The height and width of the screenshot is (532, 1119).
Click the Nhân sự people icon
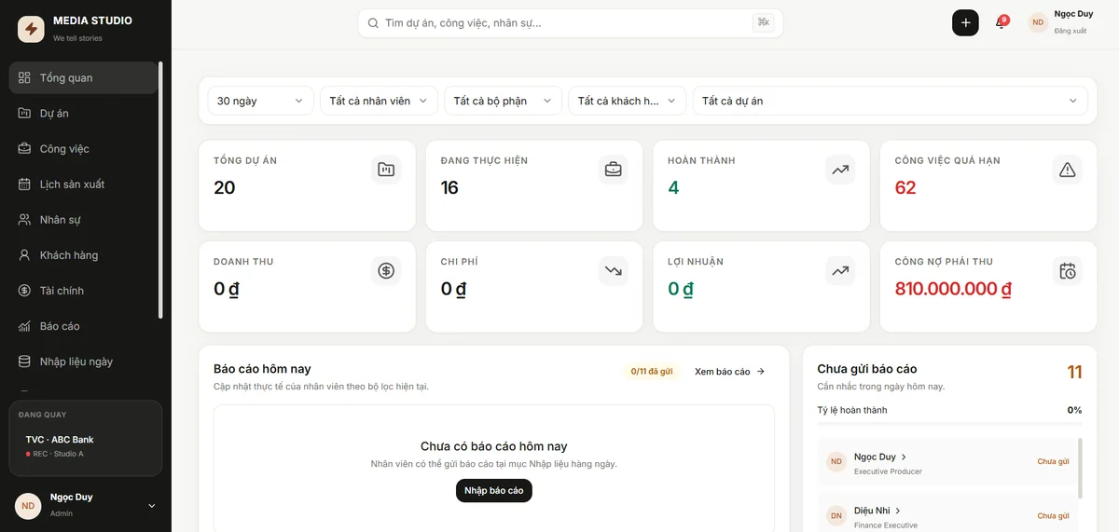click(24, 219)
